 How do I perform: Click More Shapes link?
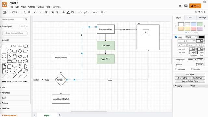[10, 115]
